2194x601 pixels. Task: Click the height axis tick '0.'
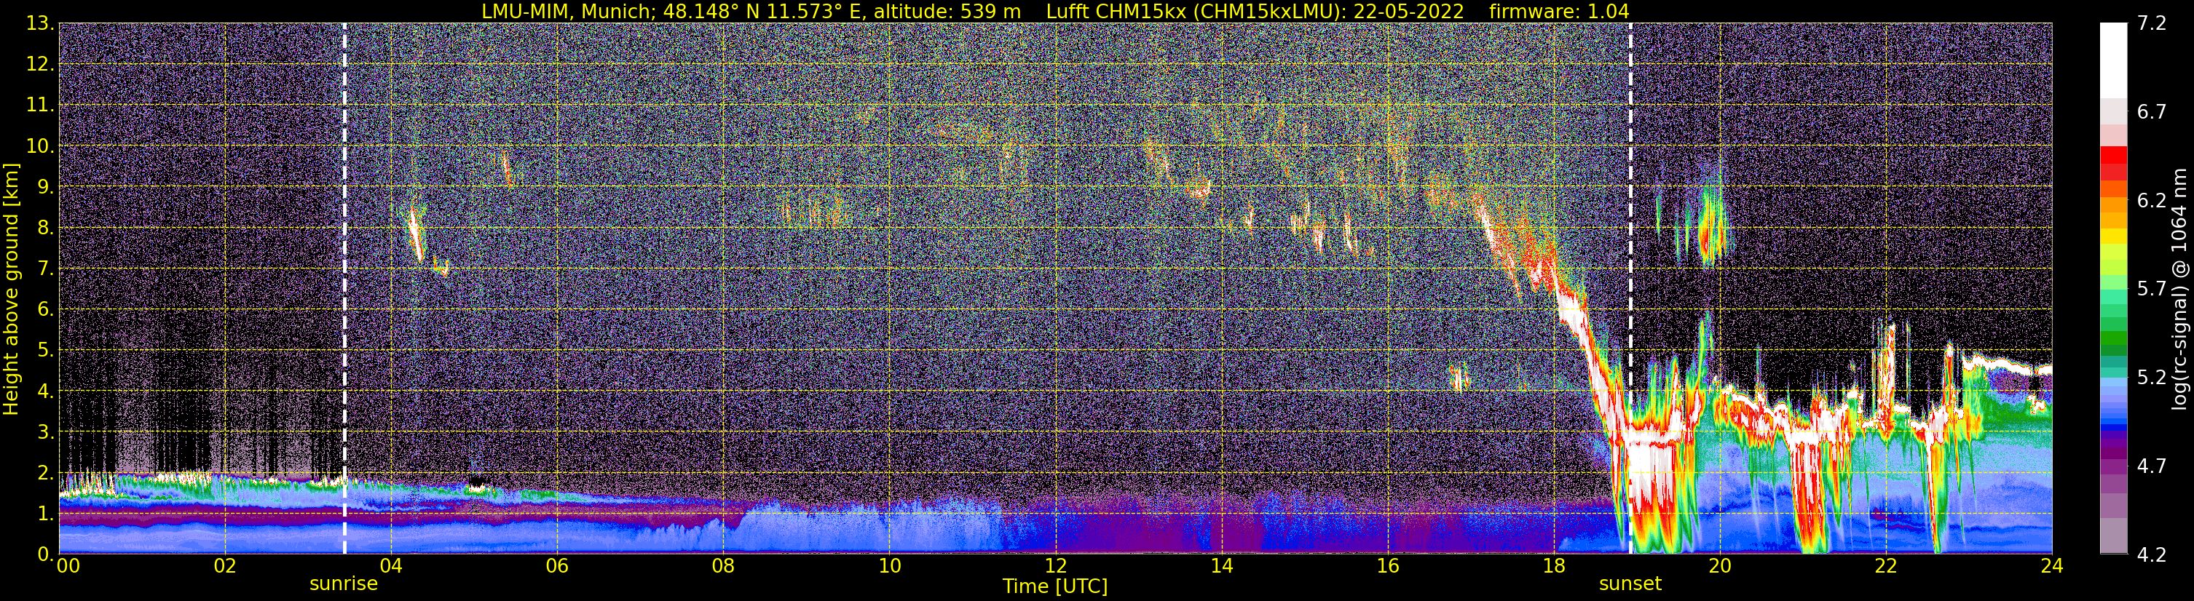(46, 554)
